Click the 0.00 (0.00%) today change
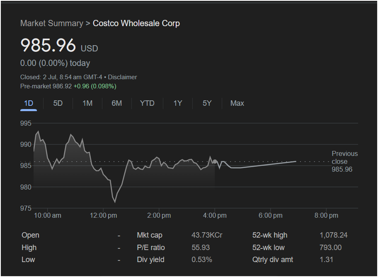Image resolution: width=378 pixels, height=277 pixels. pos(55,63)
